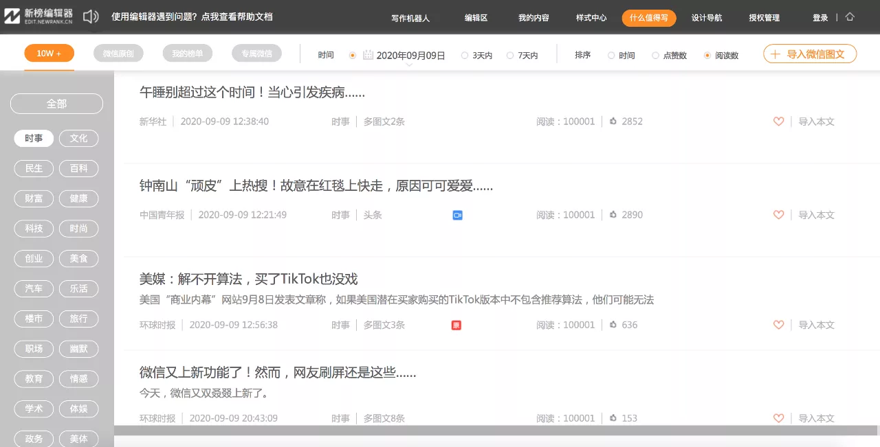Favorite the 钟南山 article with heart icon
This screenshot has height=447, width=880.
(x=778, y=215)
